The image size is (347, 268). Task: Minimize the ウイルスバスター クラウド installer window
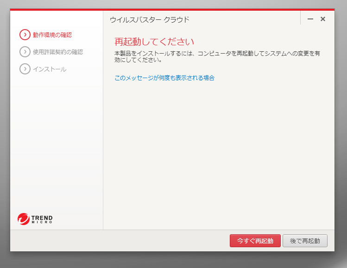coord(310,19)
